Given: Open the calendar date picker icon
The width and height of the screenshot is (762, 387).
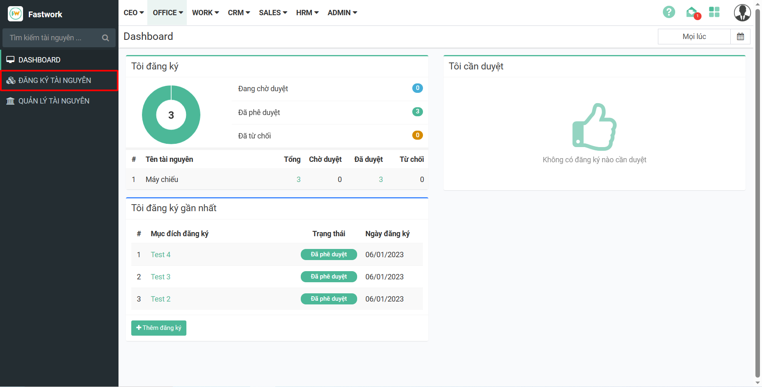Looking at the screenshot, I should click(740, 37).
